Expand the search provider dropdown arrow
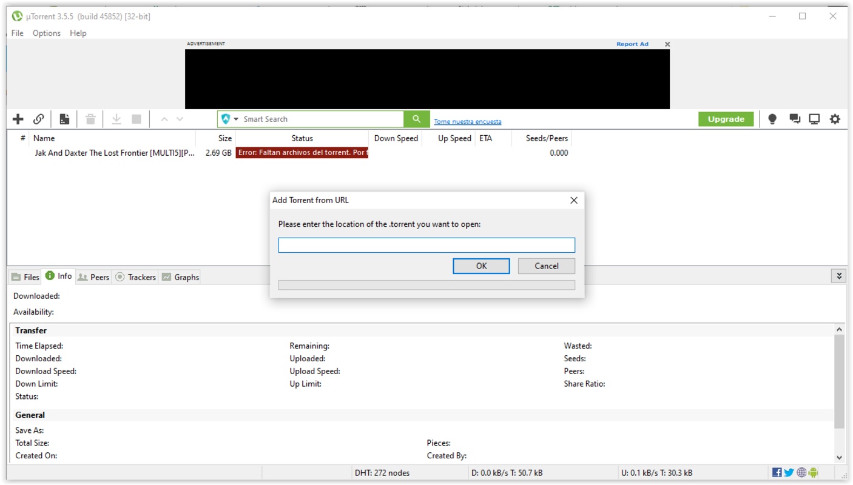This screenshot has width=853, height=485. [x=236, y=119]
